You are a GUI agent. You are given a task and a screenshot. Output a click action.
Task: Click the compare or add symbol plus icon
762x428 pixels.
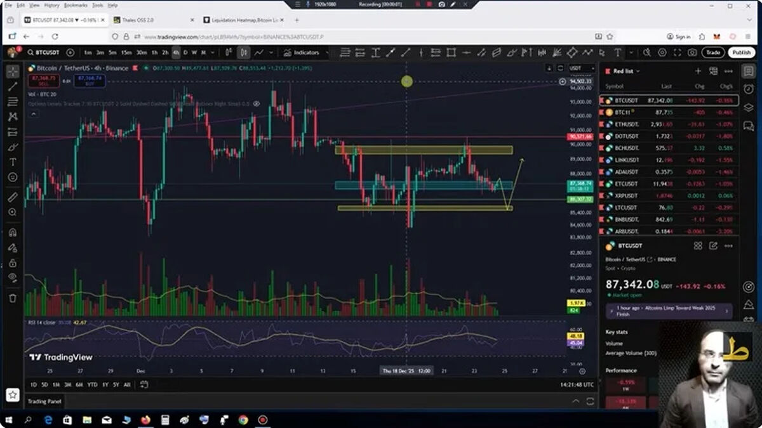pos(70,53)
